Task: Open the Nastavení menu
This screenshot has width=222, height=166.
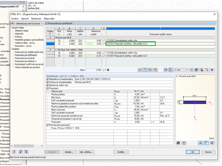Action: coord(36,19)
